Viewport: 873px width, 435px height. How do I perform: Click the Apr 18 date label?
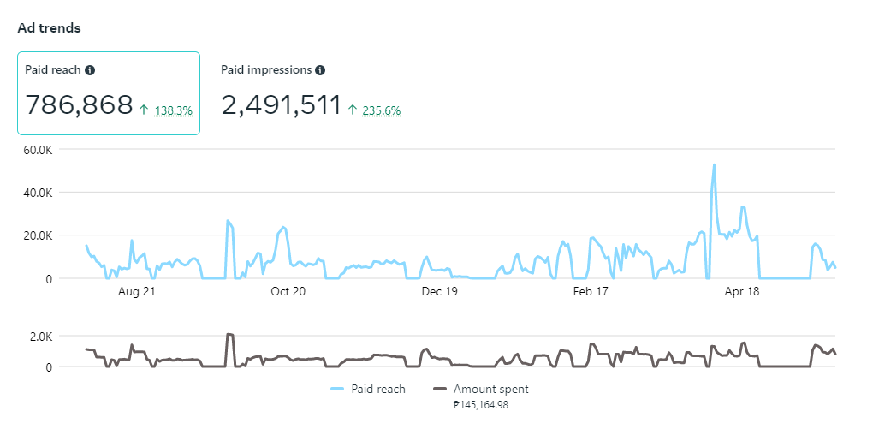click(742, 292)
